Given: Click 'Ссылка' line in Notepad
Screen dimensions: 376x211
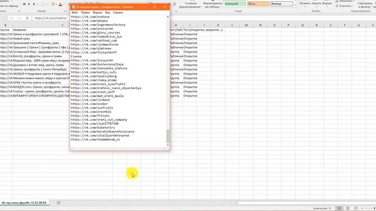Looking at the screenshot, I should [76, 56].
